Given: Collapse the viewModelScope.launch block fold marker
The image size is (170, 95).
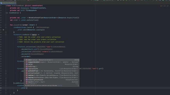Looking at the screenshot, I should tap(6, 27).
